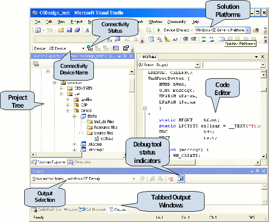
Task: Click the Ready status bar text
Action: pyautogui.click(x=39, y=217)
